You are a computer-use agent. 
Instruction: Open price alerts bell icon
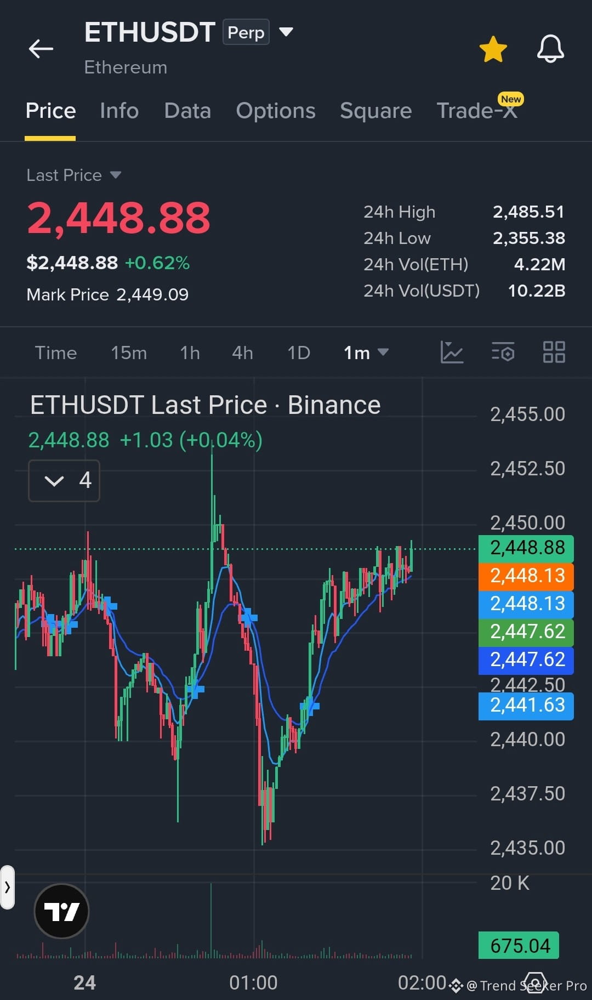[x=550, y=49]
